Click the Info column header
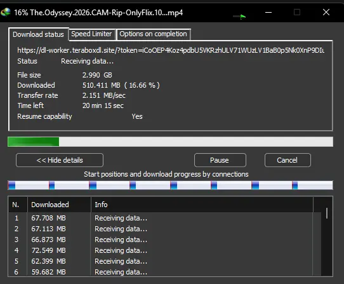 202,205
